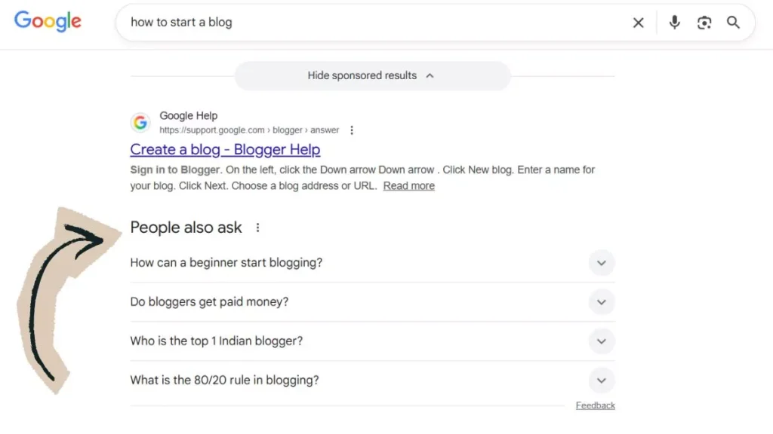Send feedback via the Feedback link
773x434 pixels.
[595, 405]
